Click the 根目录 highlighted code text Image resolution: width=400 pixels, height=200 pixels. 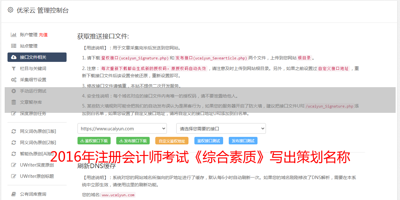click(304, 58)
